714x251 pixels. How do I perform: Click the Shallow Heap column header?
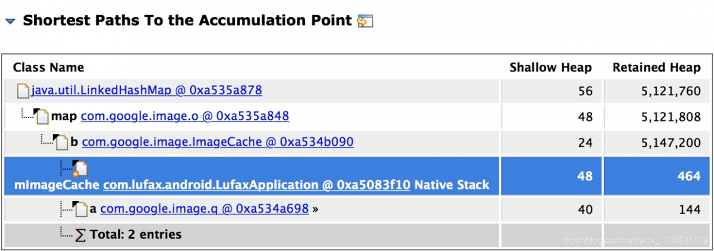click(x=550, y=67)
